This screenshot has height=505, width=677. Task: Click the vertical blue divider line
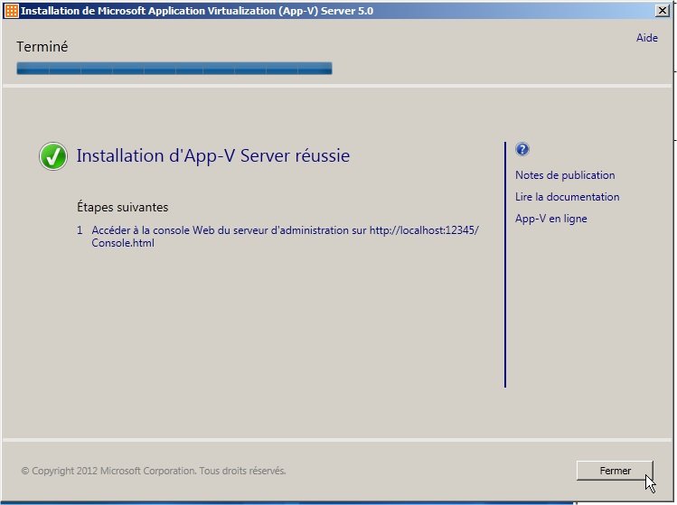pyautogui.click(x=504, y=264)
